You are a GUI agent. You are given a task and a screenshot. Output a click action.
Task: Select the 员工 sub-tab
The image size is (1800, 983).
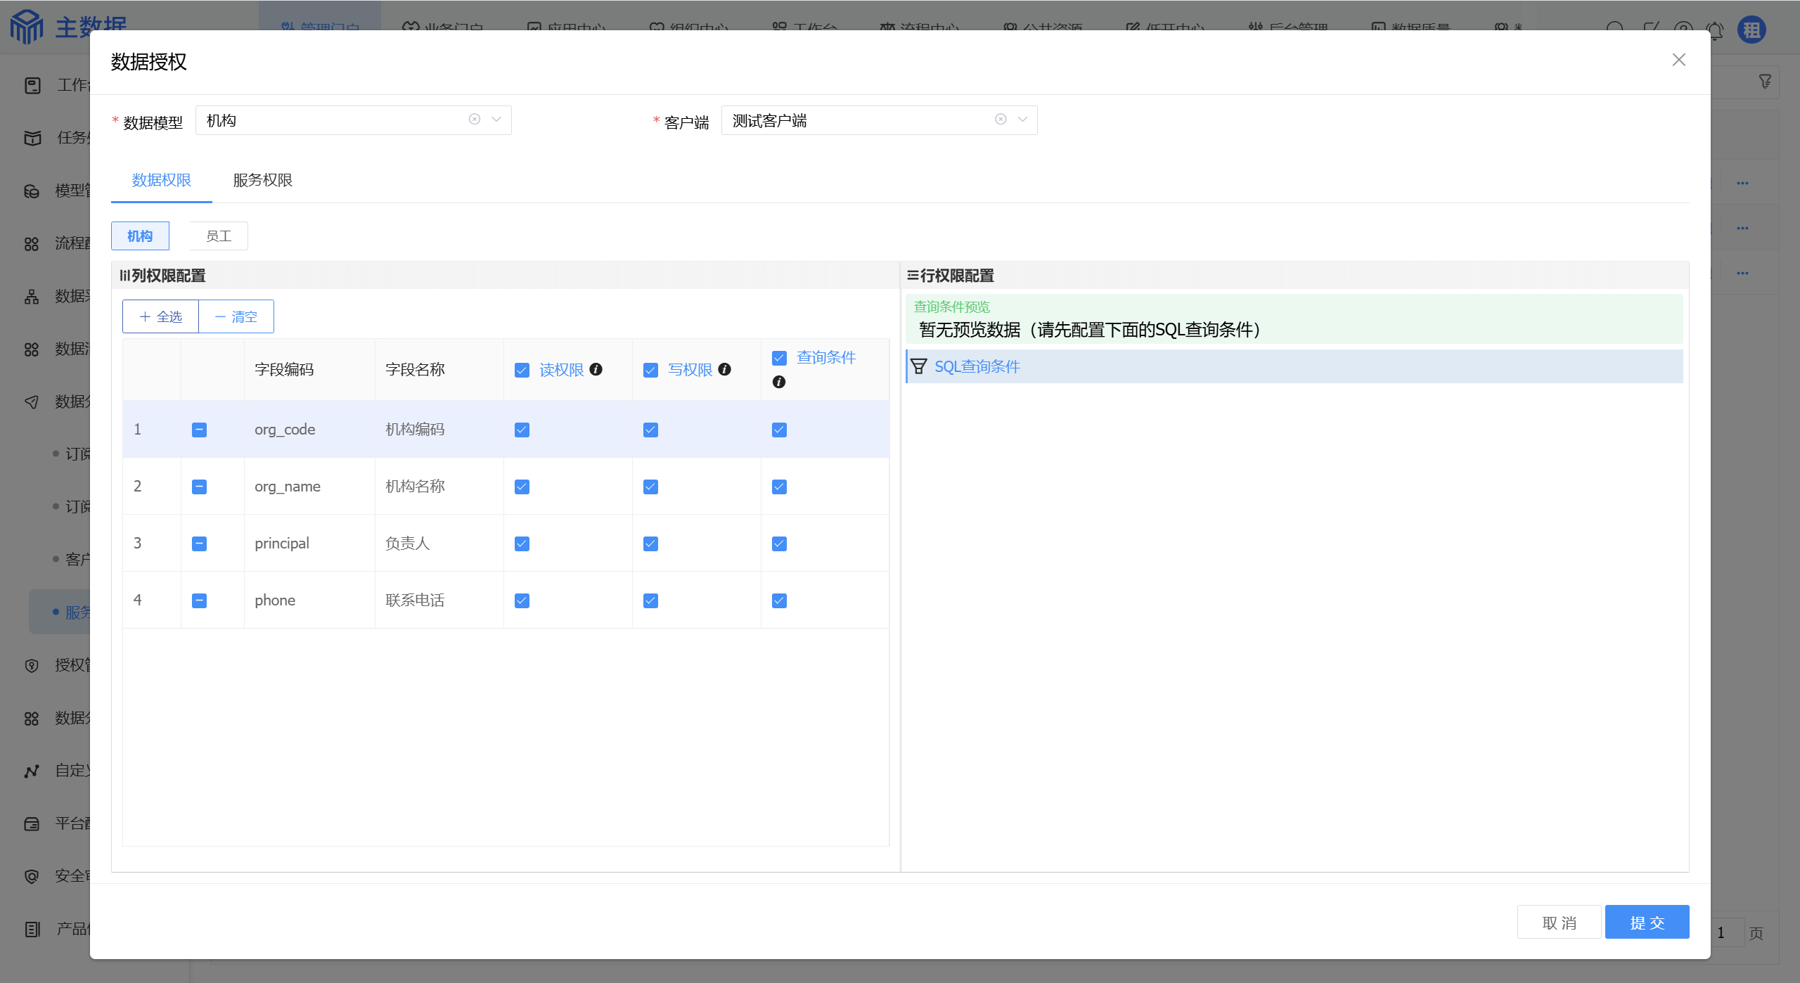(219, 236)
